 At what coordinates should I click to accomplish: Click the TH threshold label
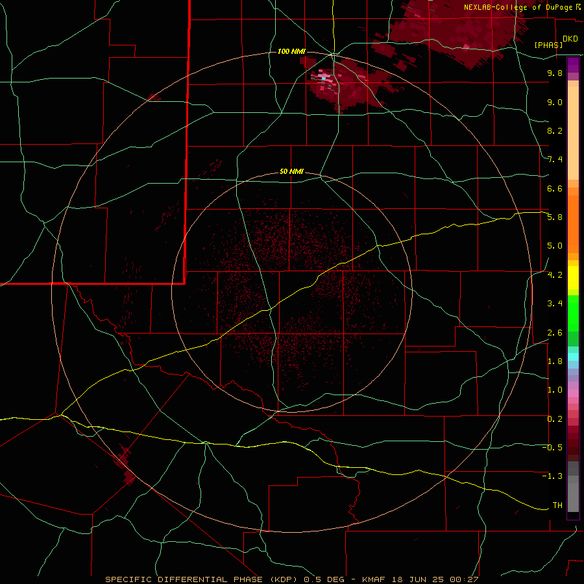click(557, 505)
